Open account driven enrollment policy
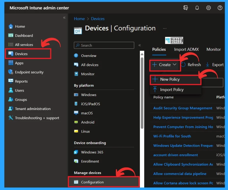This screenshot has width=228, height=190. pyautogui.click(x=176, y=155)
